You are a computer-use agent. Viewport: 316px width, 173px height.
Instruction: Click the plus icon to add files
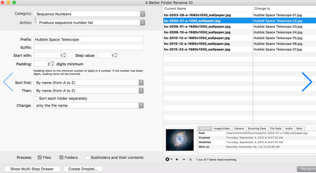point(177,159)
